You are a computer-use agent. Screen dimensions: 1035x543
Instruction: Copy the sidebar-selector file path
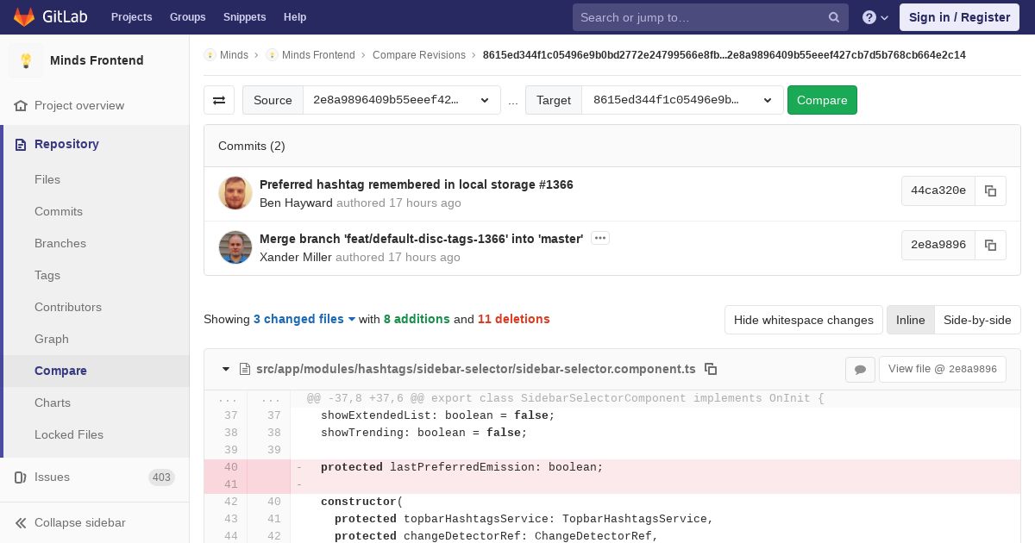point(711,369)
